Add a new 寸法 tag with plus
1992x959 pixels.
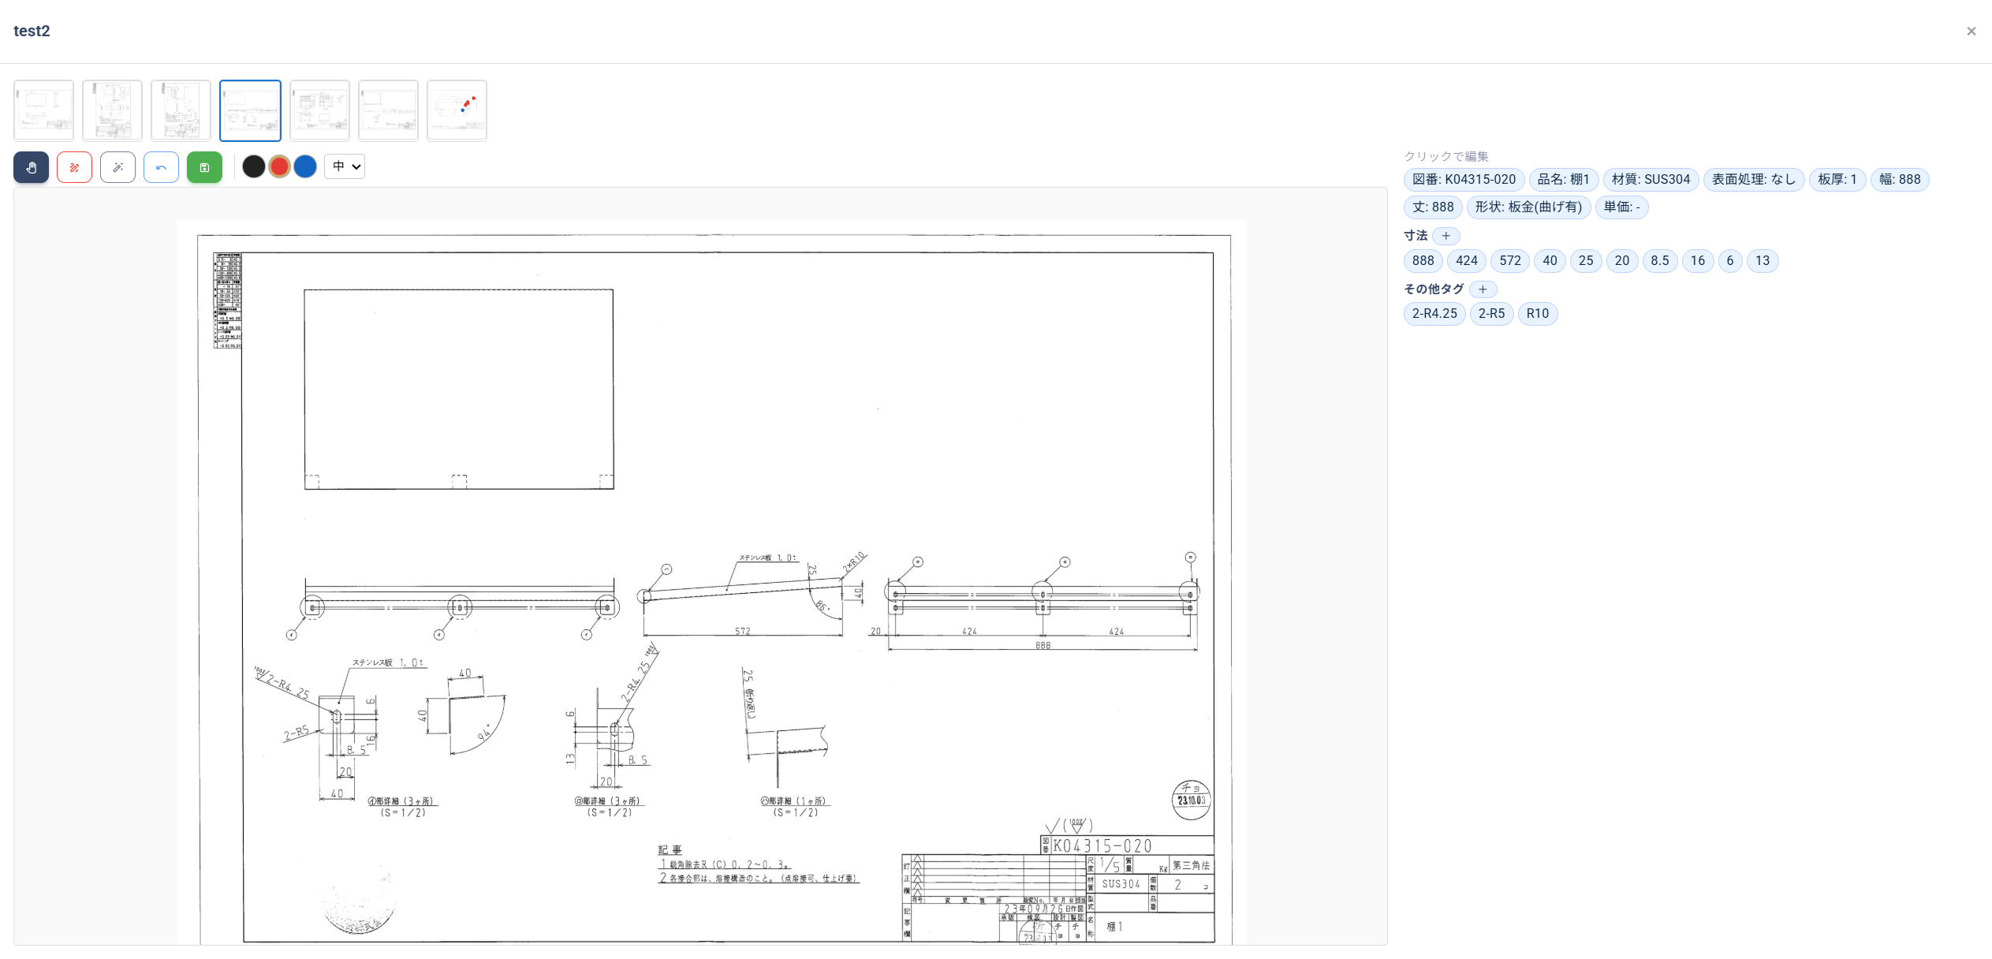1446,236
